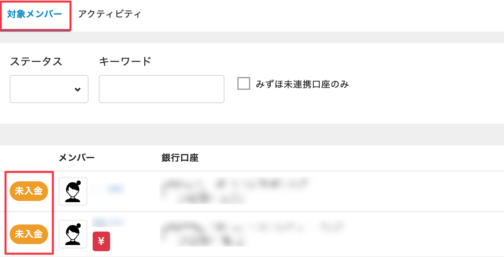Click the みずほ未連携口座のみ label text
Viewport: 504px width, 257px height.
pyautogui.click(x=302, y=84)
